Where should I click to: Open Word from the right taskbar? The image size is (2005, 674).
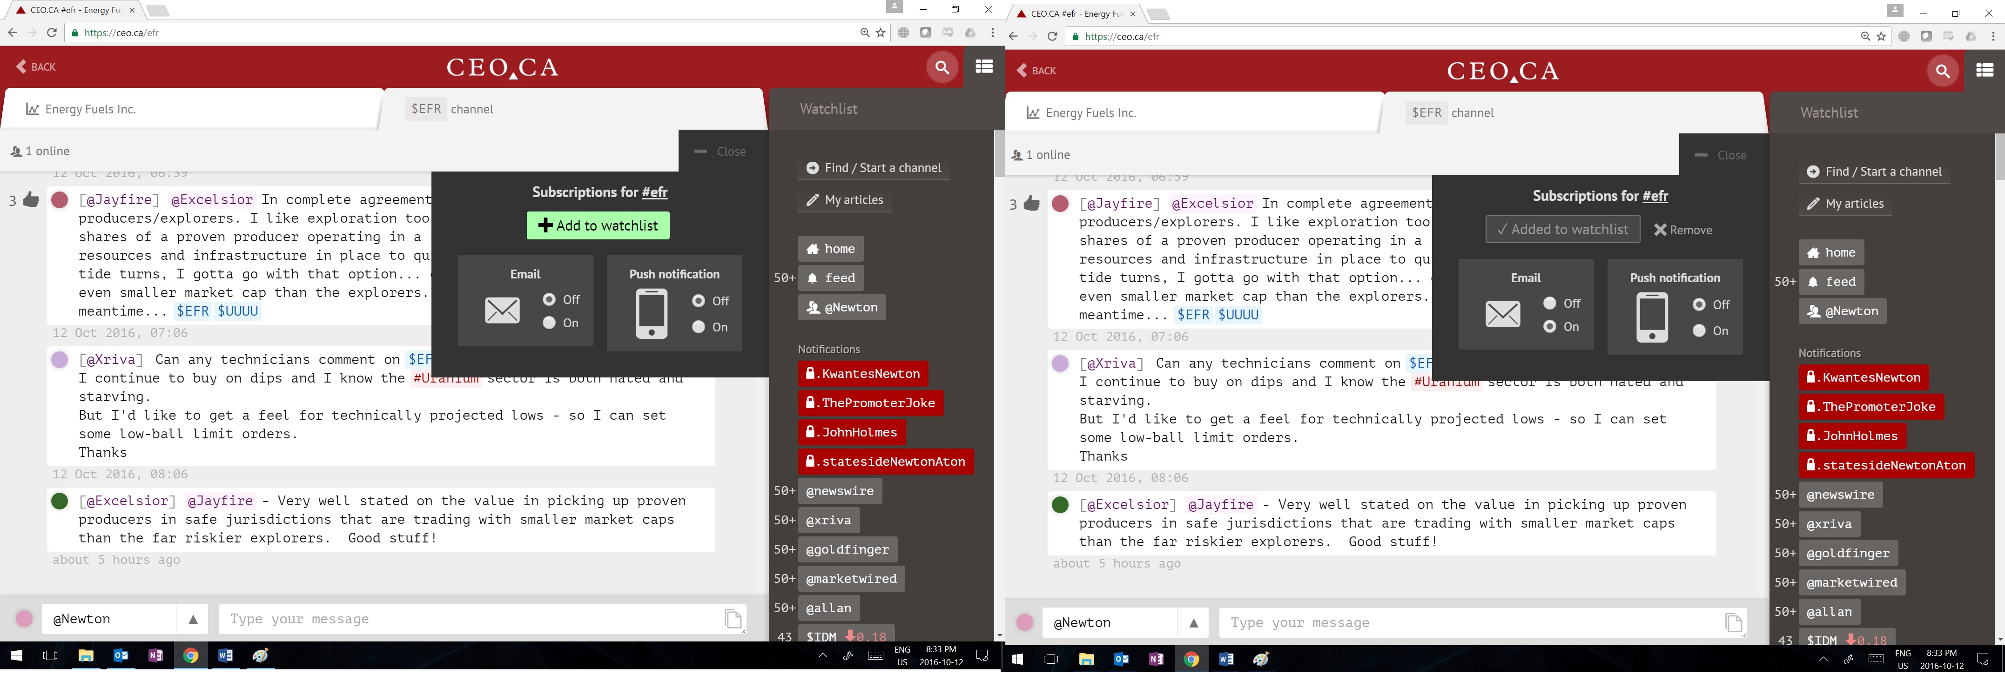click(1226, 659)
